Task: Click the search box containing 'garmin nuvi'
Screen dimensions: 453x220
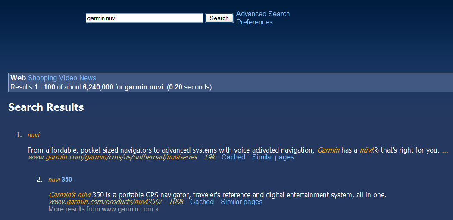Action: 144,18
